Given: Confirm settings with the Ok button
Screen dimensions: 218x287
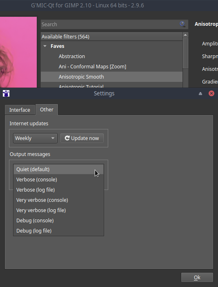Looking at the screenshot, I should tap(197, 278).
